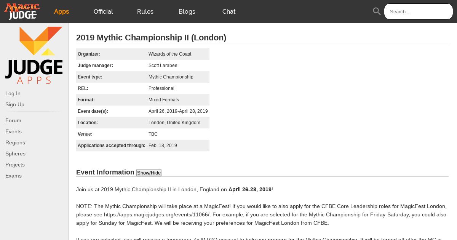The image size is (457, 240).
Task: Open the Official menu
Action: coord(103,11)
